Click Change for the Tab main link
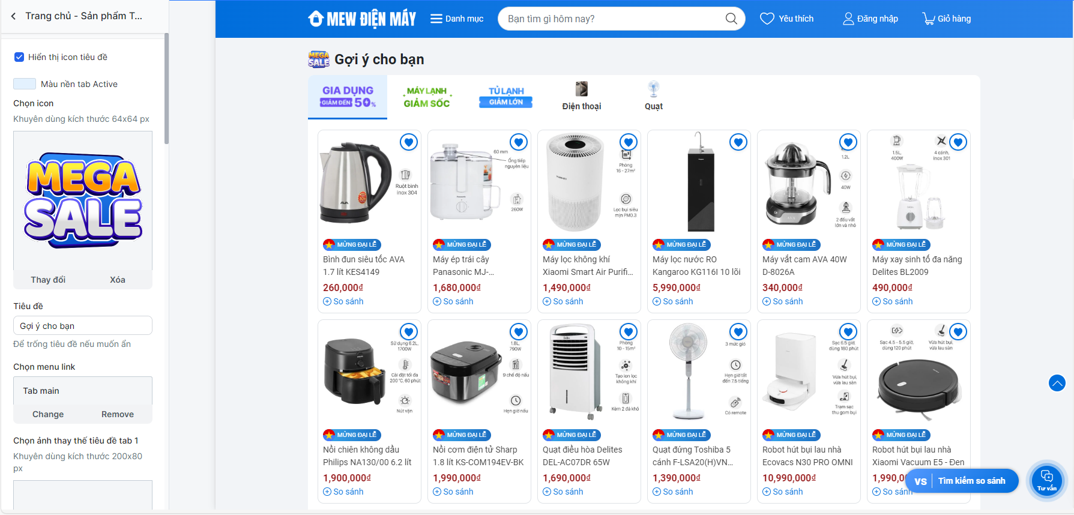 [48, 414]
